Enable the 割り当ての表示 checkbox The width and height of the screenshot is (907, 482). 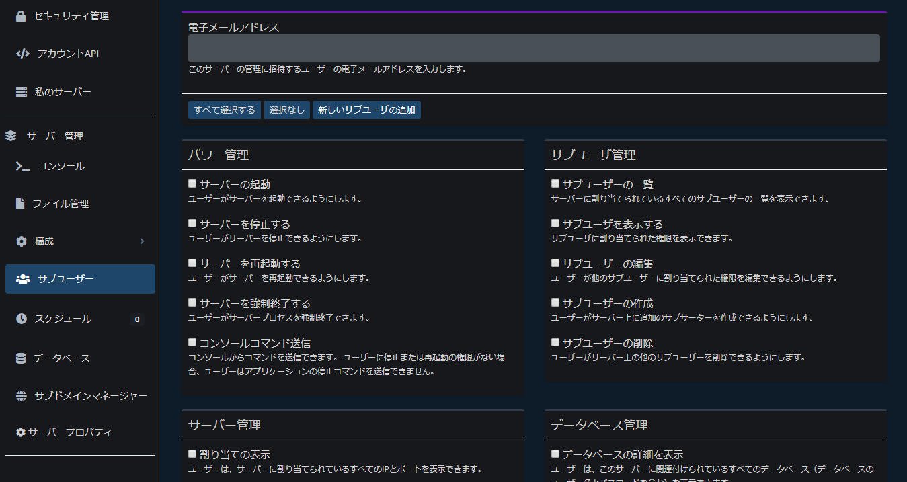192,454
